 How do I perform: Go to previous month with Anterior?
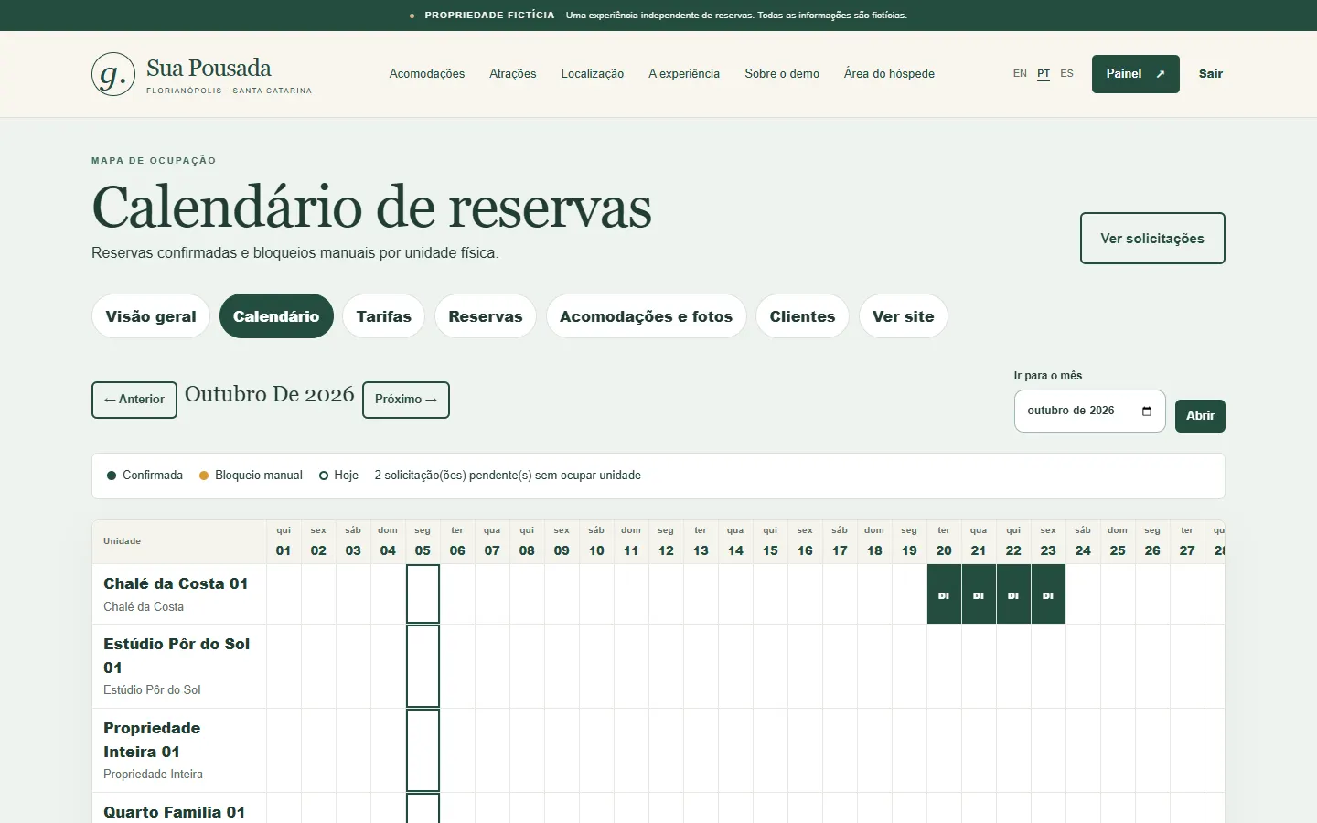tap(134, 400)
